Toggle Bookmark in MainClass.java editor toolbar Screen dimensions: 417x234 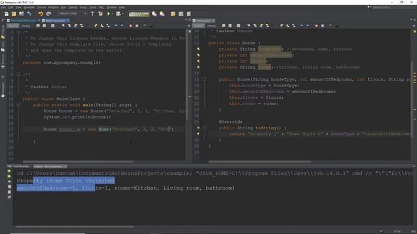pyautogui.click(x=108, y=26)
